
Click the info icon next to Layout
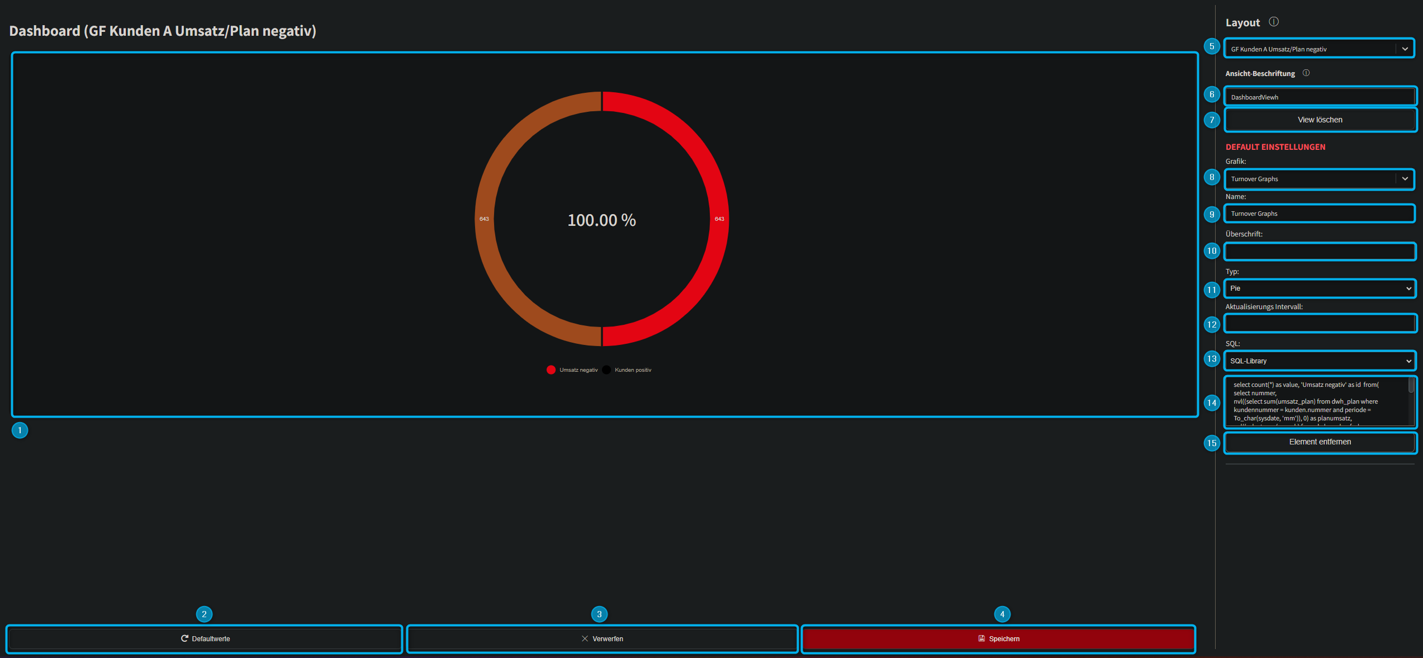point(1274,22)
